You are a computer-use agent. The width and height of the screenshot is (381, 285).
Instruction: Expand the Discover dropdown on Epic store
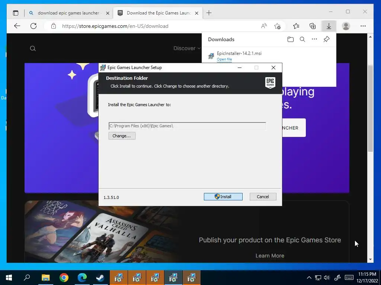[x=187, y=48]
